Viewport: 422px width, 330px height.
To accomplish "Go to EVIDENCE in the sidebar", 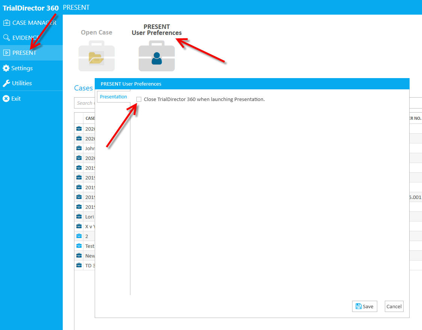I will [x=31, y=38].
